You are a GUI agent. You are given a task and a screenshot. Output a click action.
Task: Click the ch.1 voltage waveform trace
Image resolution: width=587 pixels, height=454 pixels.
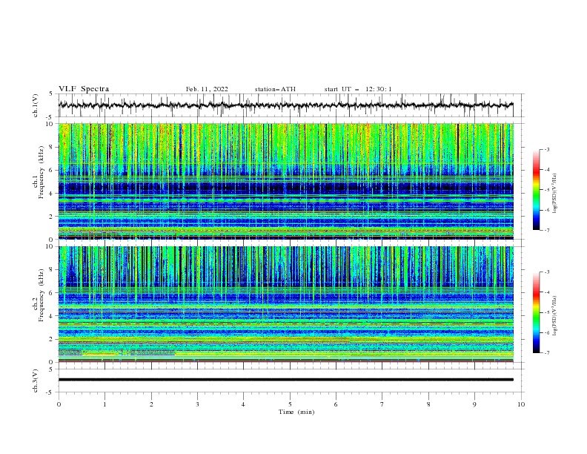[285, 105]
